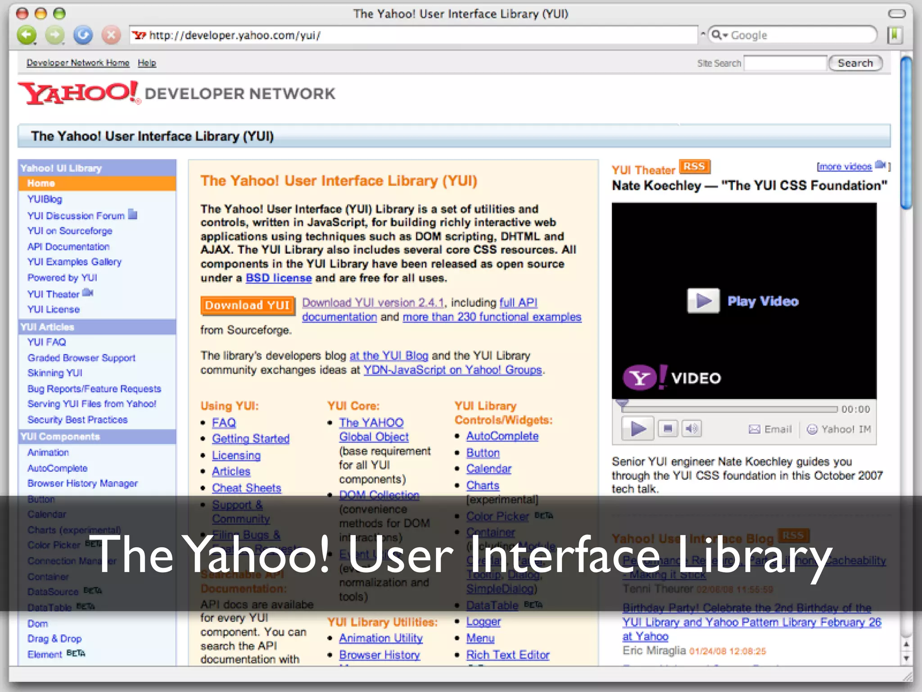Screen dimensions: 922x692
Task: Click the Download YUI button
Action: click(247, 305)
